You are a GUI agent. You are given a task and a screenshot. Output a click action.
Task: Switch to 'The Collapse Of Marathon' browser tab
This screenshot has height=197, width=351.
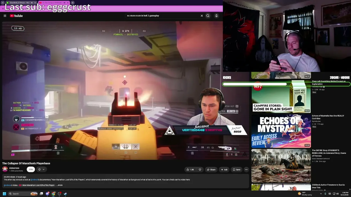[x=54, y=3]
